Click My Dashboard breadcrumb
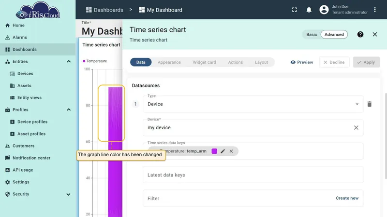Screen dimensions: 387x217 (x=161, y=10)
